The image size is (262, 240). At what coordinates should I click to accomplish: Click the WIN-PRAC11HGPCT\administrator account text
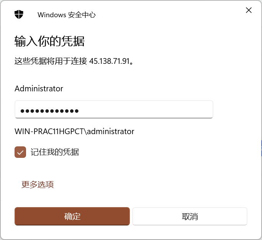click(x=74, y=131)
